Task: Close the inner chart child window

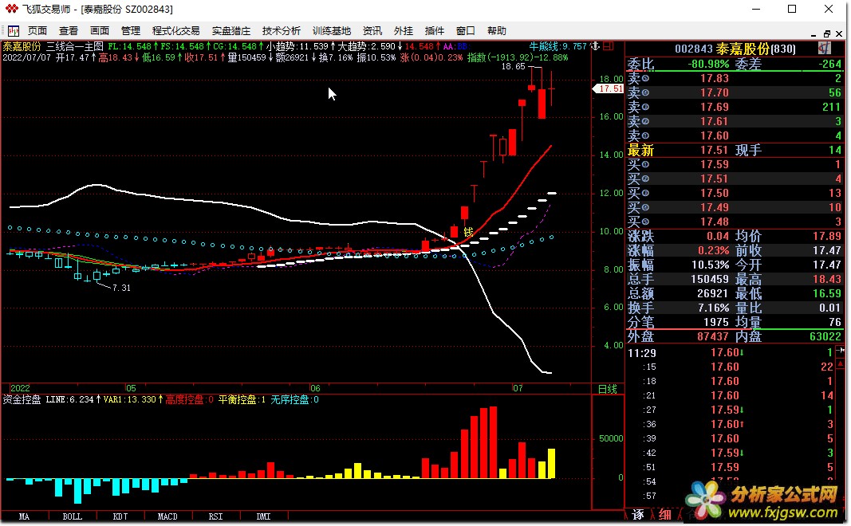Action: 840,33
